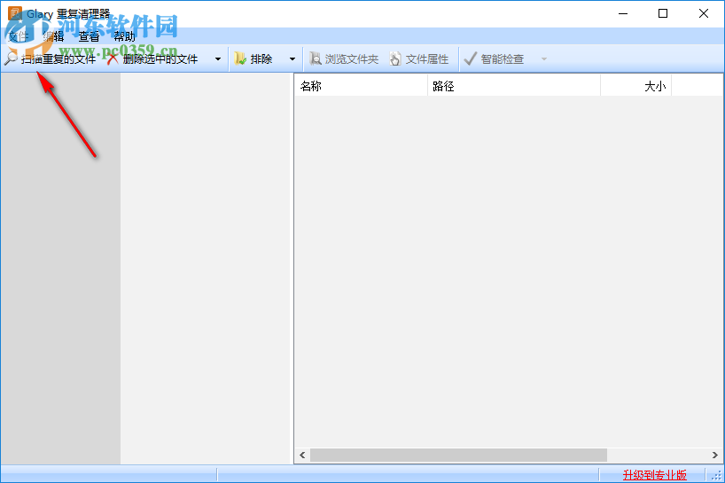Click the horizontal scrollbar thumb
The width and height of the screenshot is (725, 483).
point(458,455)
